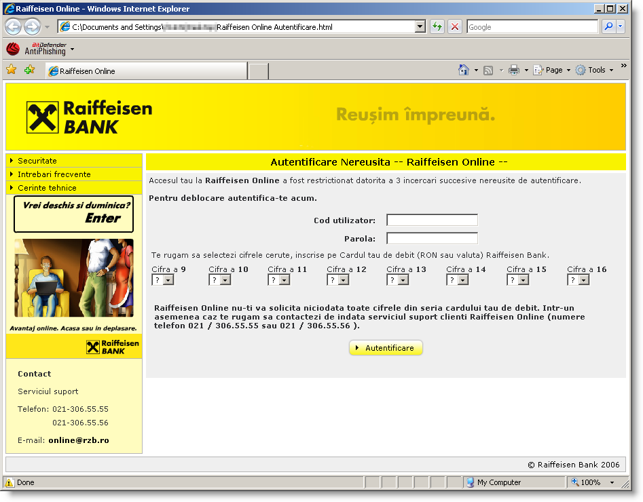This screenshot has width=643, height=502.
Task: Click the Print icon
Action: (x=514, y=70)
